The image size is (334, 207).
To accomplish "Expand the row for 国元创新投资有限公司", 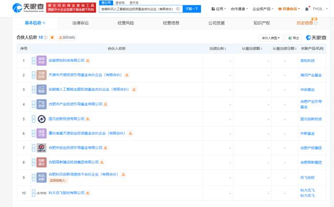I will click(x=33, y=119).
